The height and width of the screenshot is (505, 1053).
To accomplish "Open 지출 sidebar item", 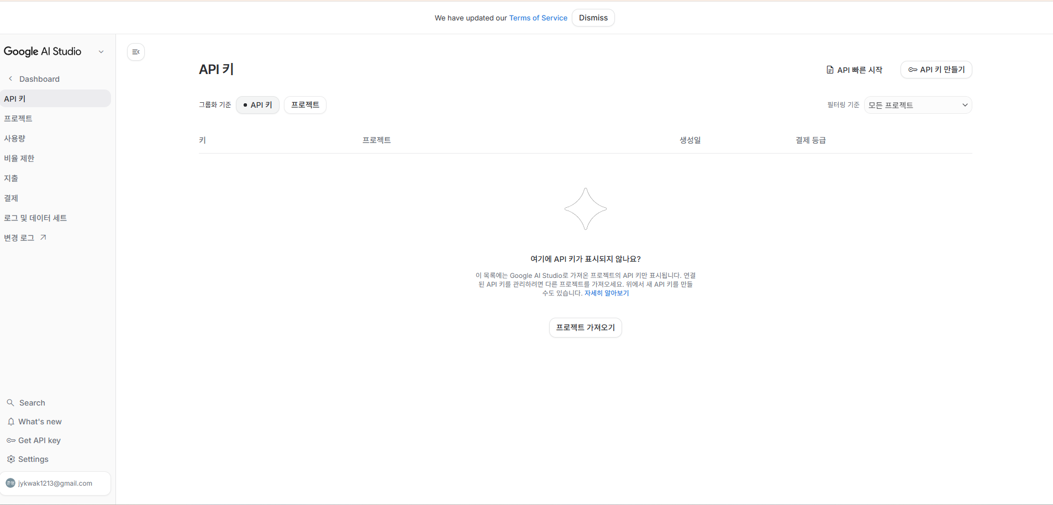I will (x=55, y=178).
